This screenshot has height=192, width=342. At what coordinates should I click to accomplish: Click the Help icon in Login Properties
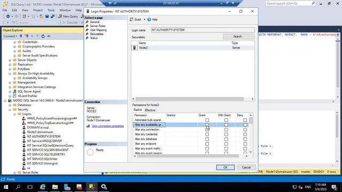[149, 20]
